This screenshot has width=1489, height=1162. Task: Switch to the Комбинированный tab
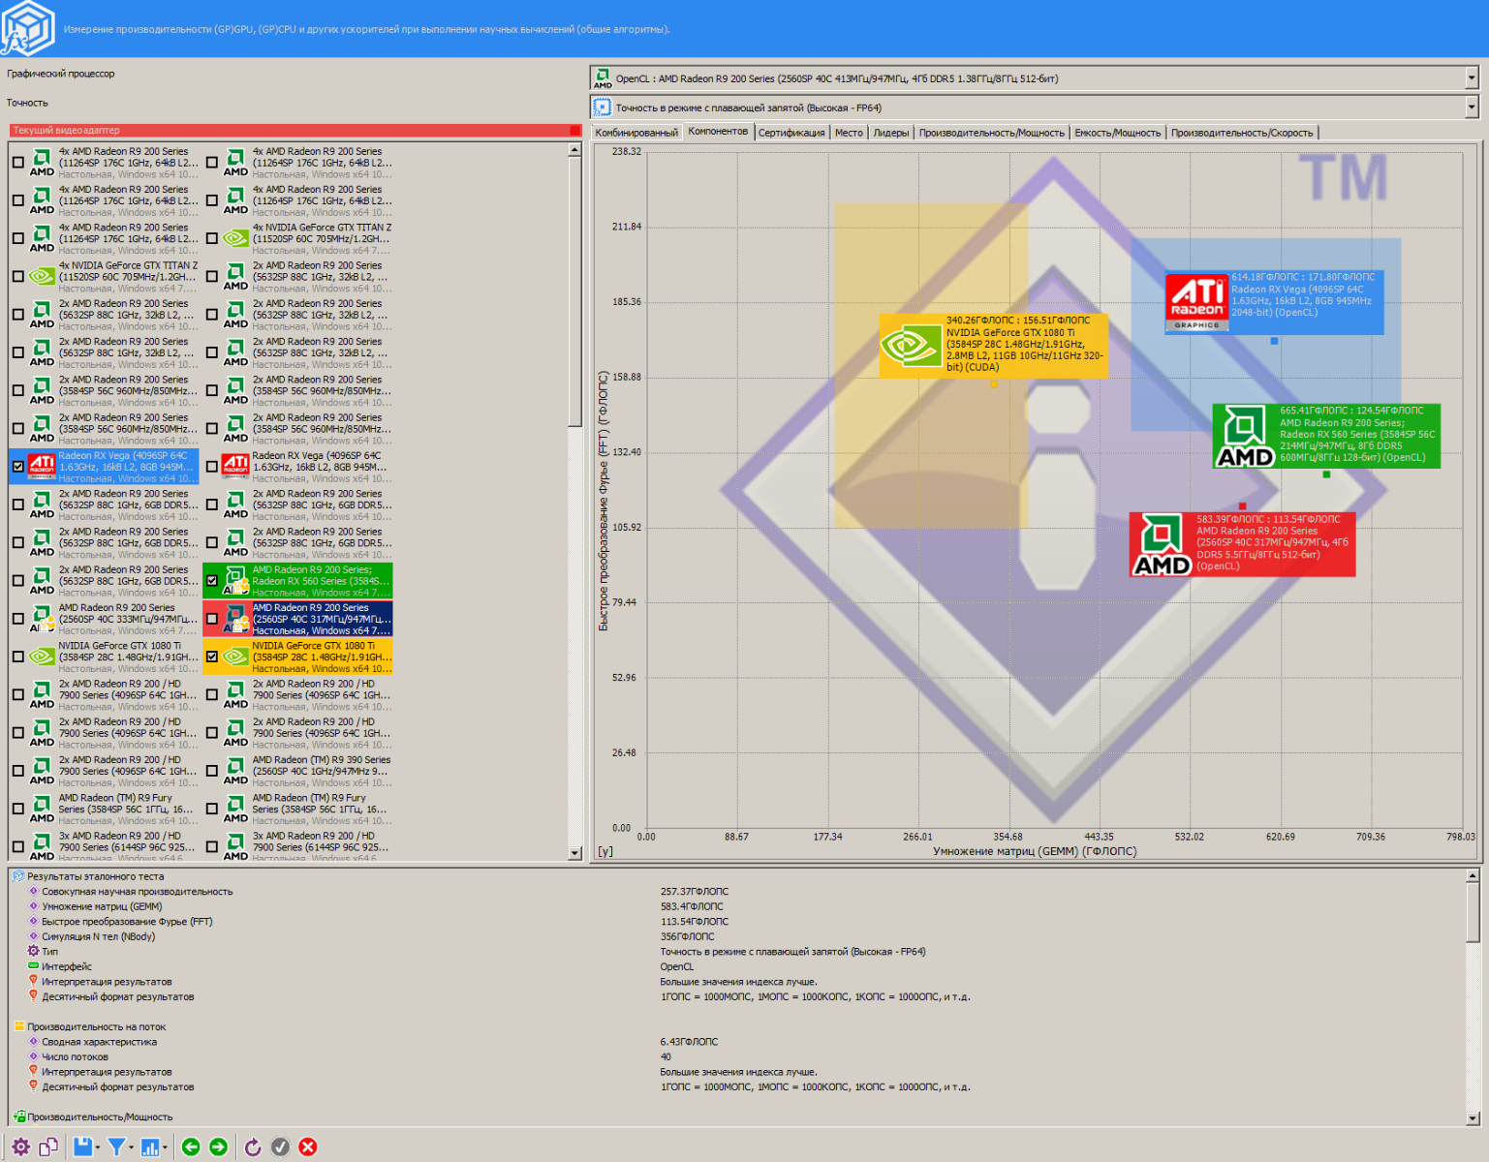(636, 133)
